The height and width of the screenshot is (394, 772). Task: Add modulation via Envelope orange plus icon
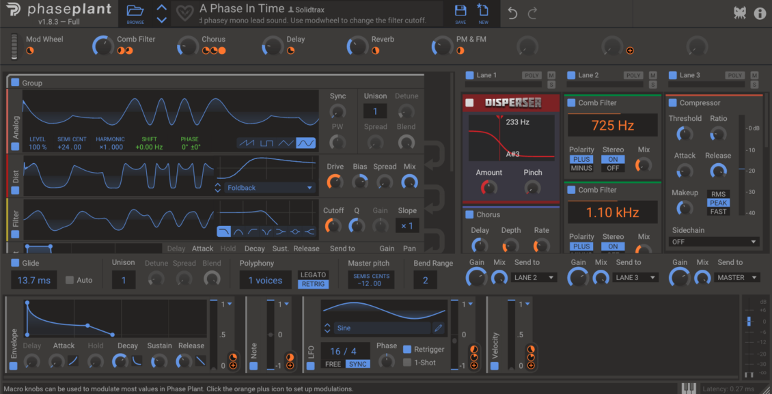click(x=233, y=365)
